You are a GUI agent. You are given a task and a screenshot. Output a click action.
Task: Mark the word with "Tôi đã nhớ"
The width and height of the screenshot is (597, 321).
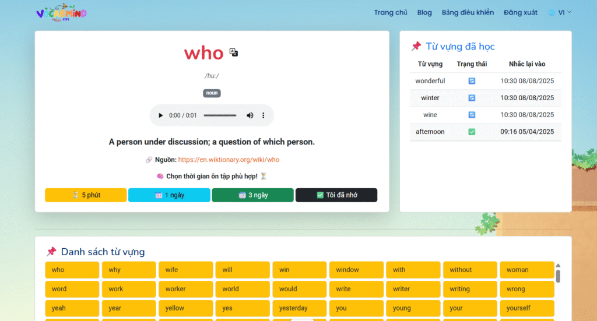pos(336,195)
